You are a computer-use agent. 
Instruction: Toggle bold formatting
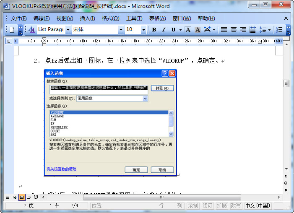154,30
